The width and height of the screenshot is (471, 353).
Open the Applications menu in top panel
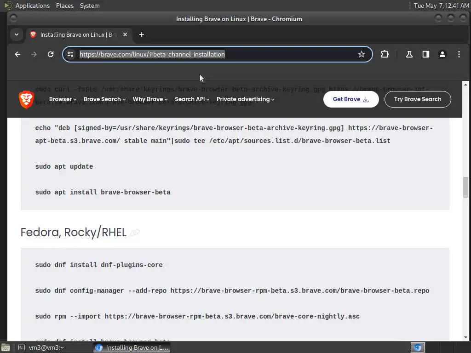[33, 6]
